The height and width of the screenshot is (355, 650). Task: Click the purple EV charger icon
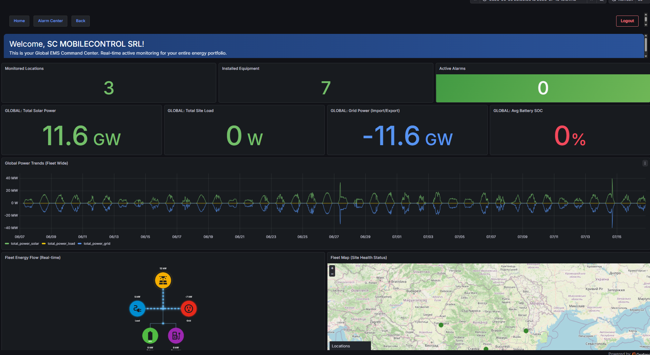point(176,336)
